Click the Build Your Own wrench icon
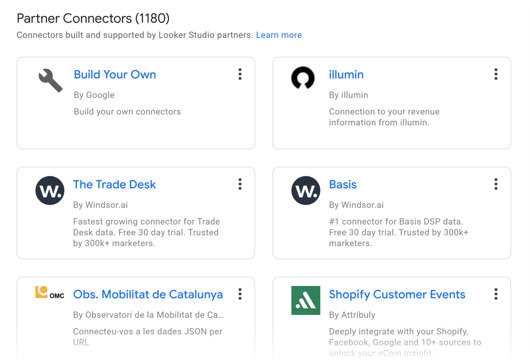The width and height of the screenshot is (530, 362). [51, 80]
